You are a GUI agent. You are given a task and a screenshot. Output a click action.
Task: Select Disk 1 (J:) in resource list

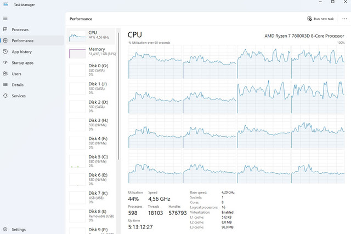(x=92, y=89)
